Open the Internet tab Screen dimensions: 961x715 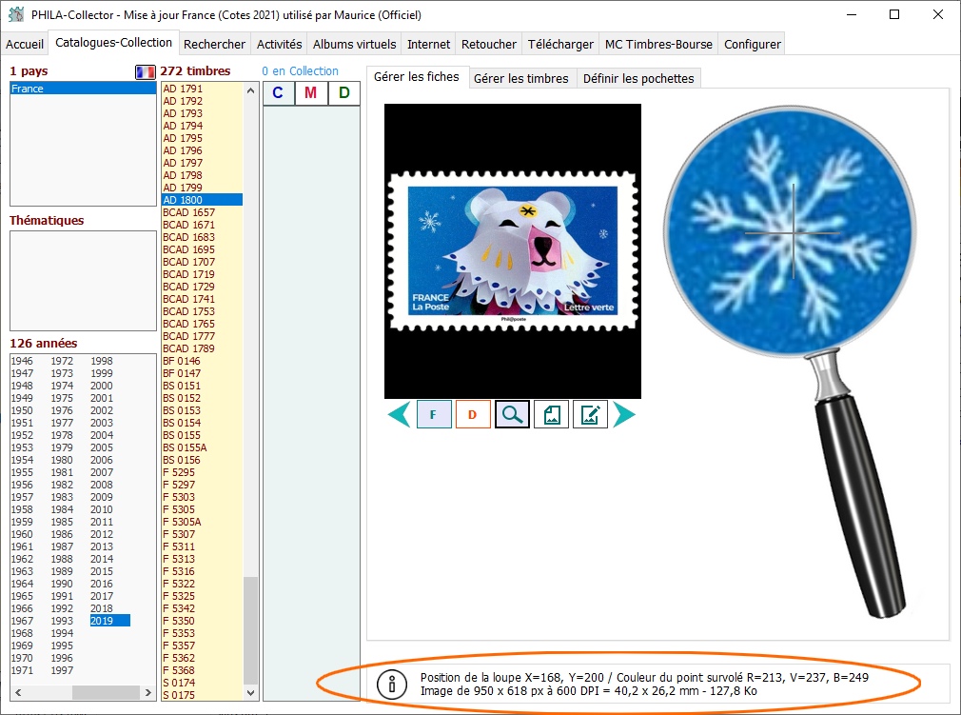[x=428, y=44]
